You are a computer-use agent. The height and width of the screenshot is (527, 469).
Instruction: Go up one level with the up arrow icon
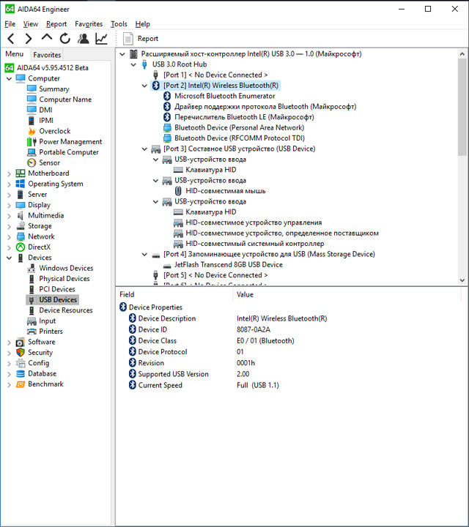click(x=47, y=37)
